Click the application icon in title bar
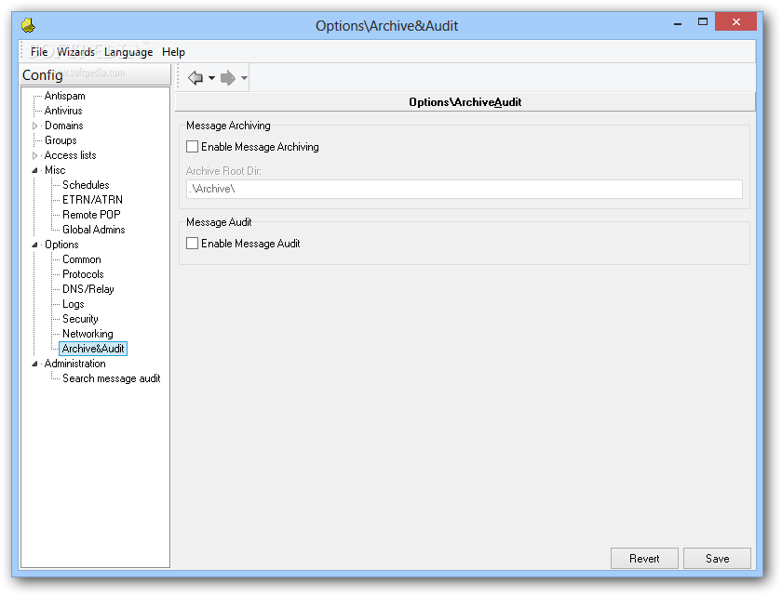Viewport: 782px width, 596px height. pyautogui.click(x=29, y=25)
